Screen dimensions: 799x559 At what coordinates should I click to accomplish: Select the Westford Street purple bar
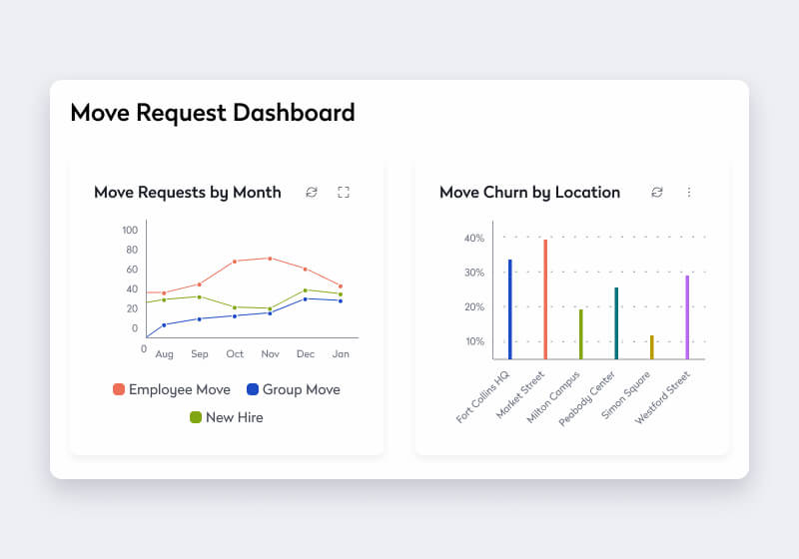pos(687,317)
